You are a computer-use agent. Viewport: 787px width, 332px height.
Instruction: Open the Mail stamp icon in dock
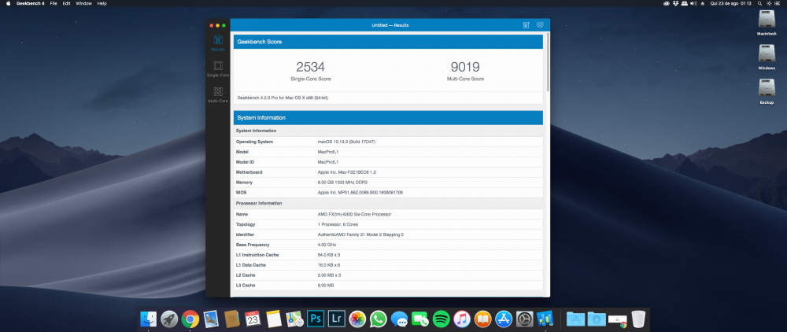tap(211, 319)
